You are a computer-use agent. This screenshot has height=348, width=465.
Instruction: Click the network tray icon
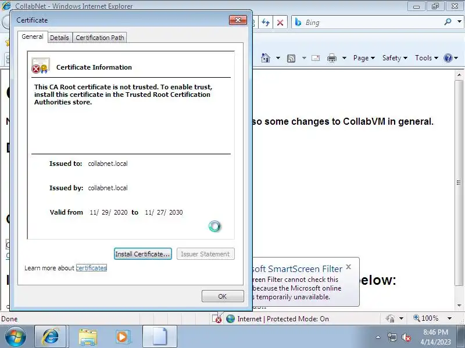point(392,337)
